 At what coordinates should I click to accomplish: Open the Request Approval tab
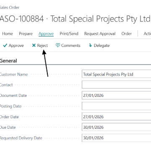[x=100, y=34]
